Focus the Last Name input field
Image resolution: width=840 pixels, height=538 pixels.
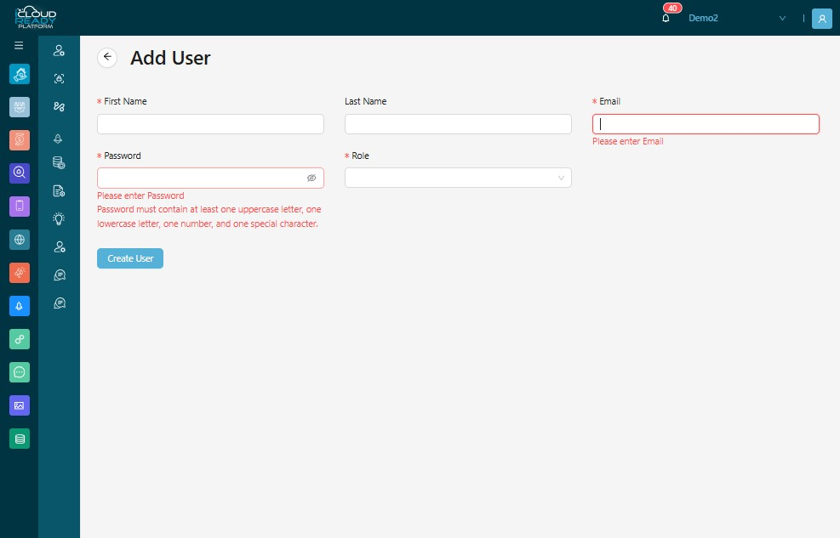(458, 124)
